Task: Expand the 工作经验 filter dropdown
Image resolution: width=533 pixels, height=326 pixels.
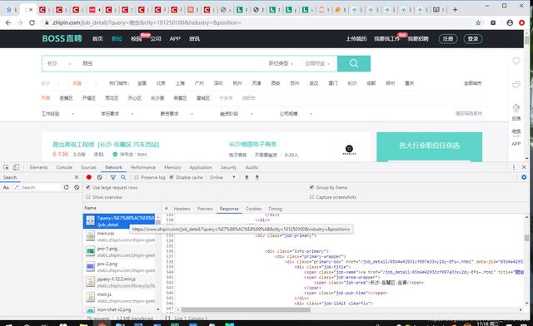Action: point(57,114)
